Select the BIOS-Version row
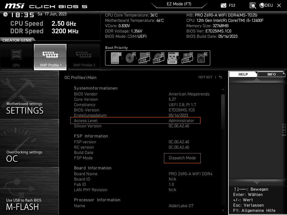 point(134,110)
